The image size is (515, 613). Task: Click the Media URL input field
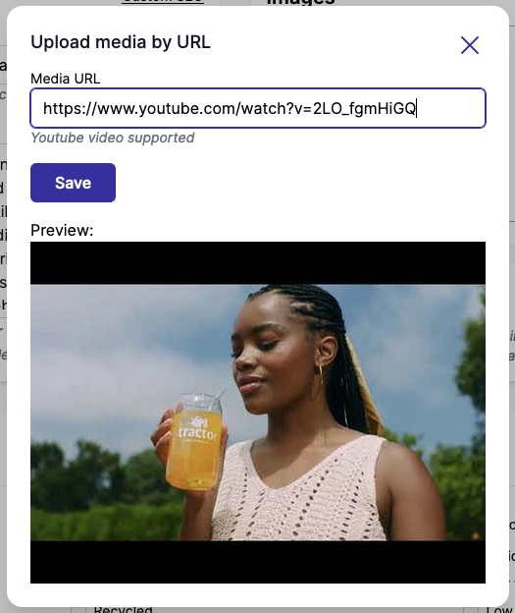tap(258, 108)
